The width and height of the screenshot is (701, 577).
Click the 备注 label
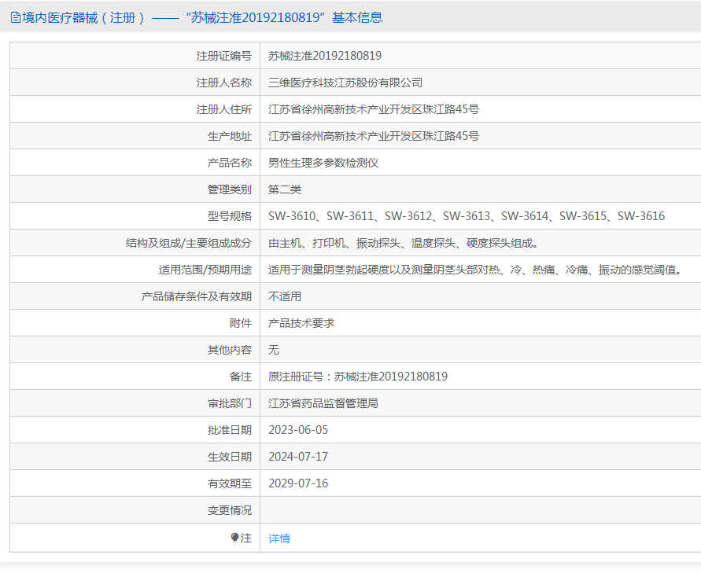(241, 377)
